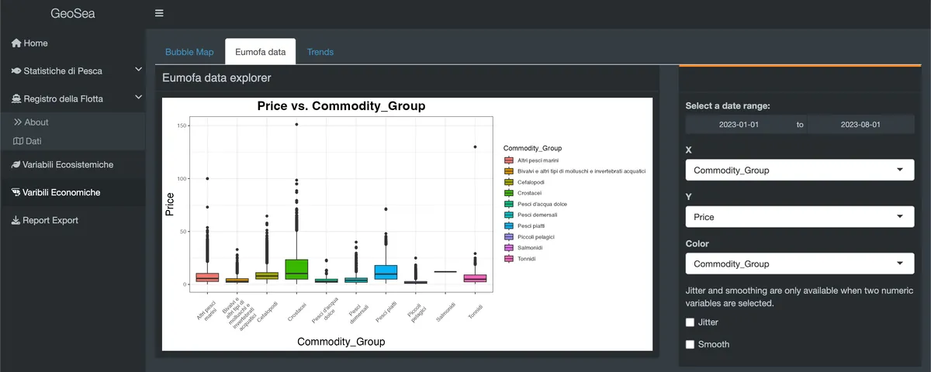Screen dimensions: 931x372
Task: Click the Pesci piatti blue legend swatch
Action: 509,226
